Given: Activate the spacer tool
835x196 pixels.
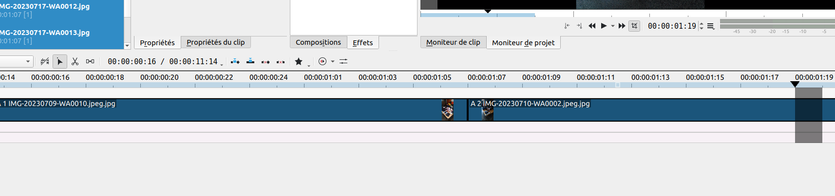Looking at the screenshot, I should (90, 61).
